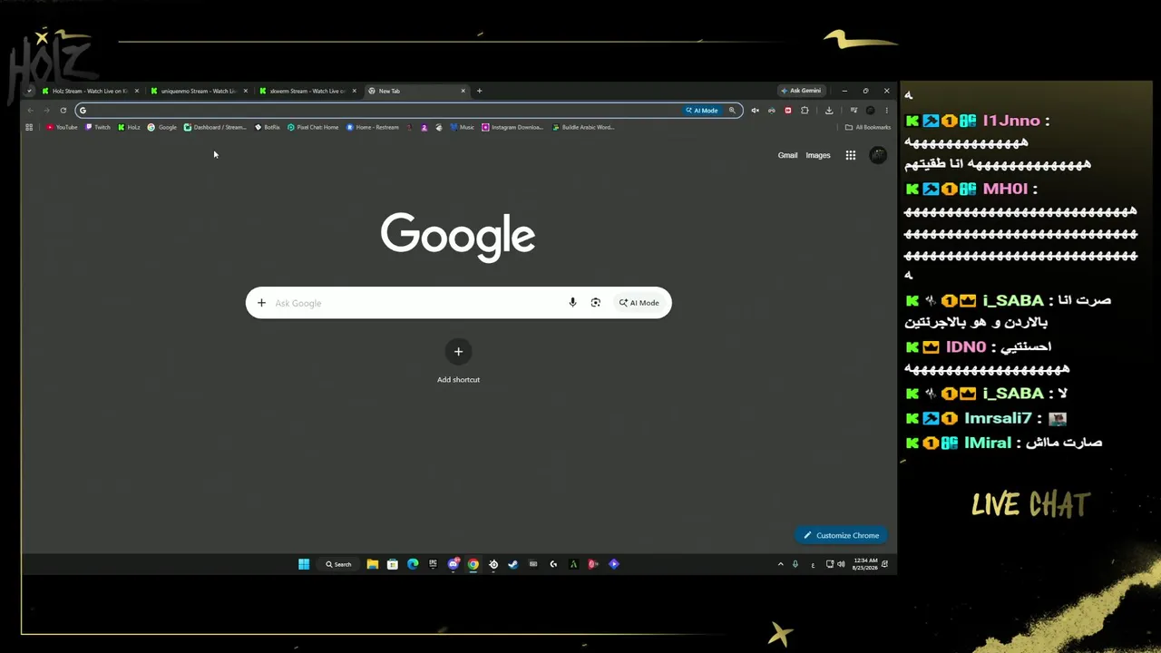Open the Twitch bookmark

coord(98,127)
